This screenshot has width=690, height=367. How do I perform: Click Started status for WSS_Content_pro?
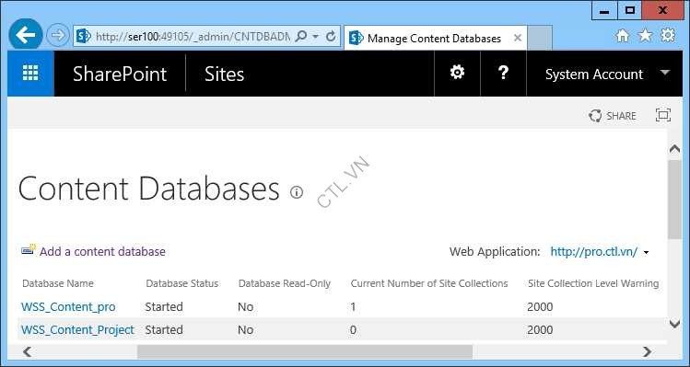click(x=164, y=307)
